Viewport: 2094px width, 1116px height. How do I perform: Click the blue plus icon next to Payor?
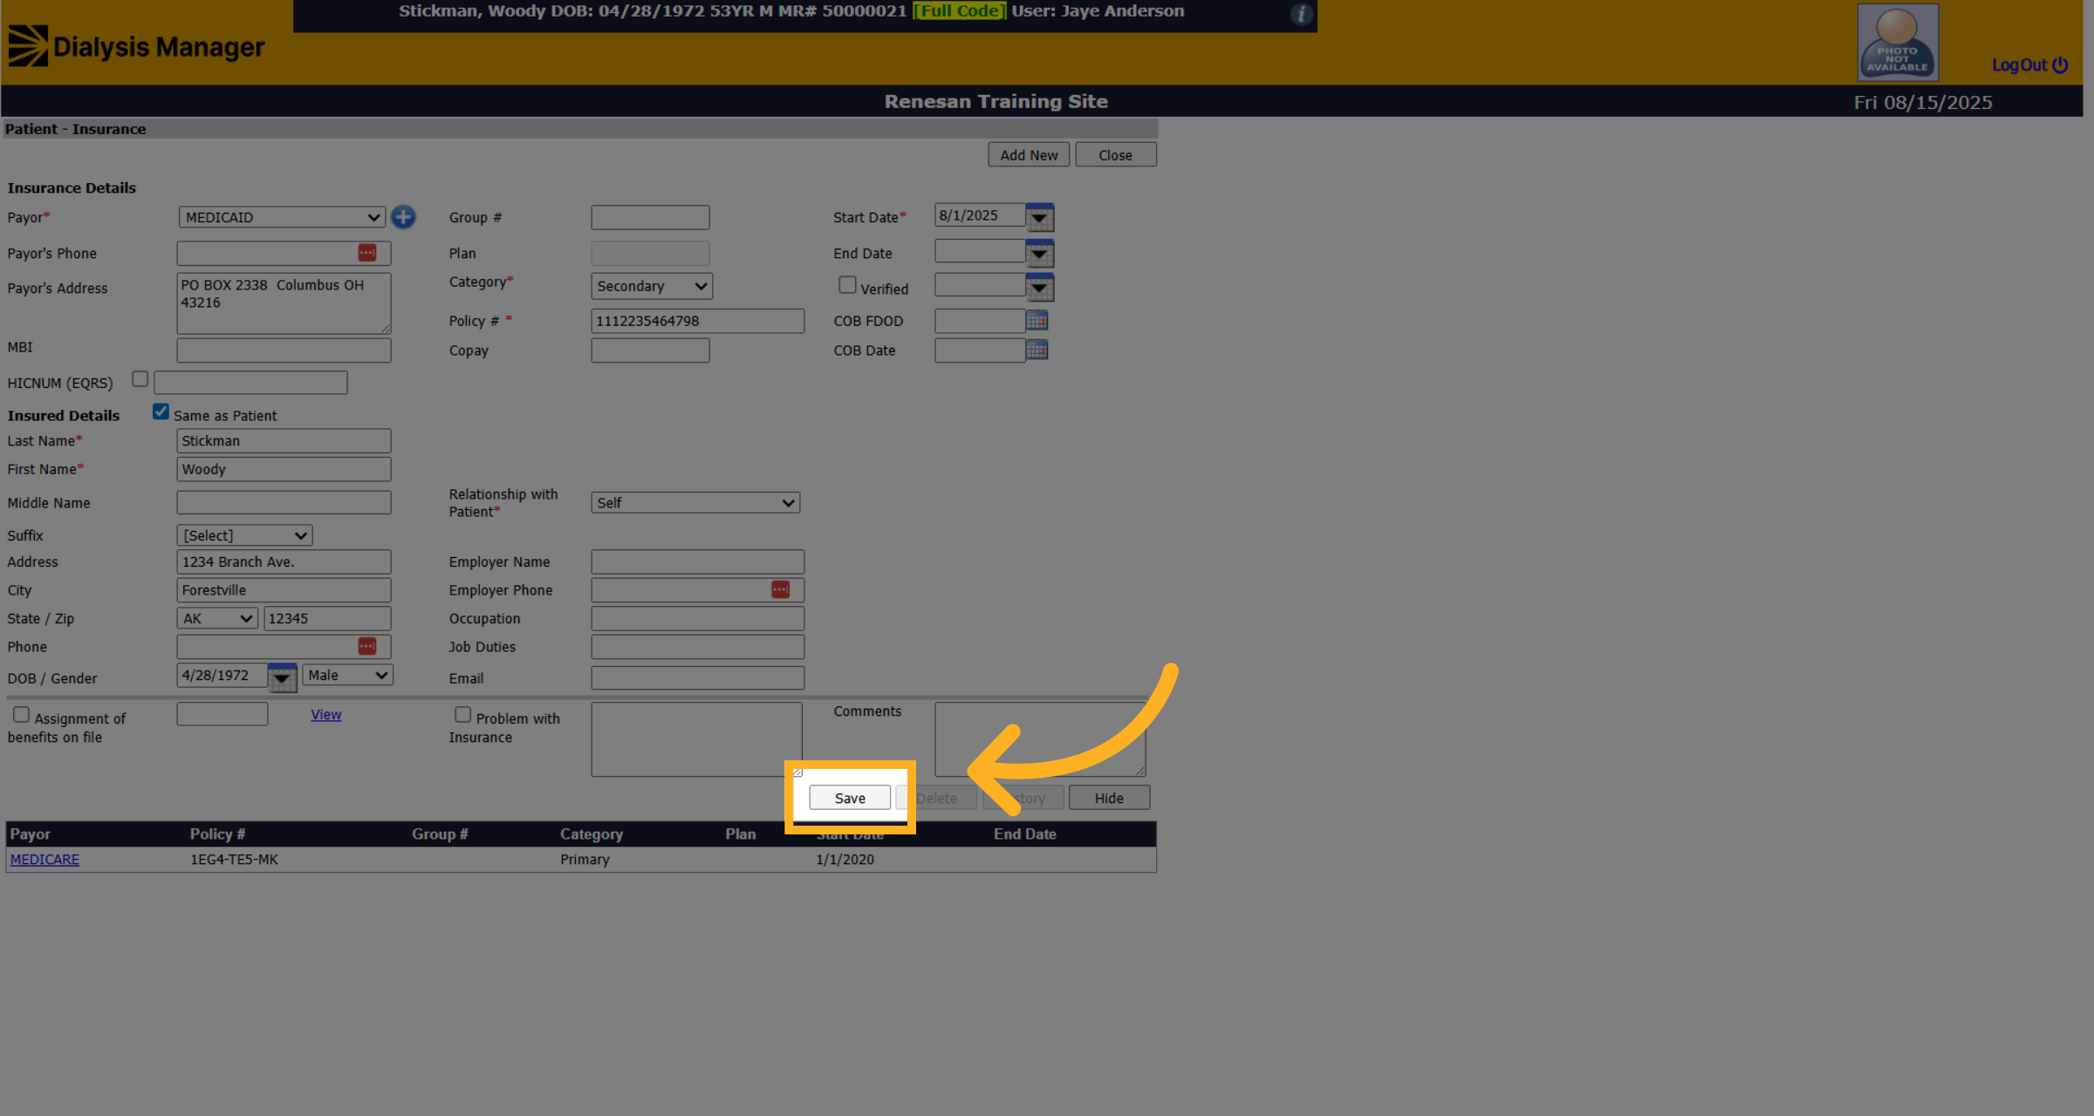click(x=403, y=217)
